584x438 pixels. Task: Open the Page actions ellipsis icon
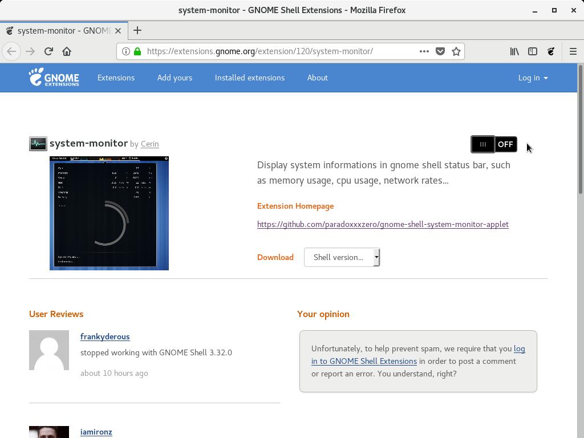424,51
